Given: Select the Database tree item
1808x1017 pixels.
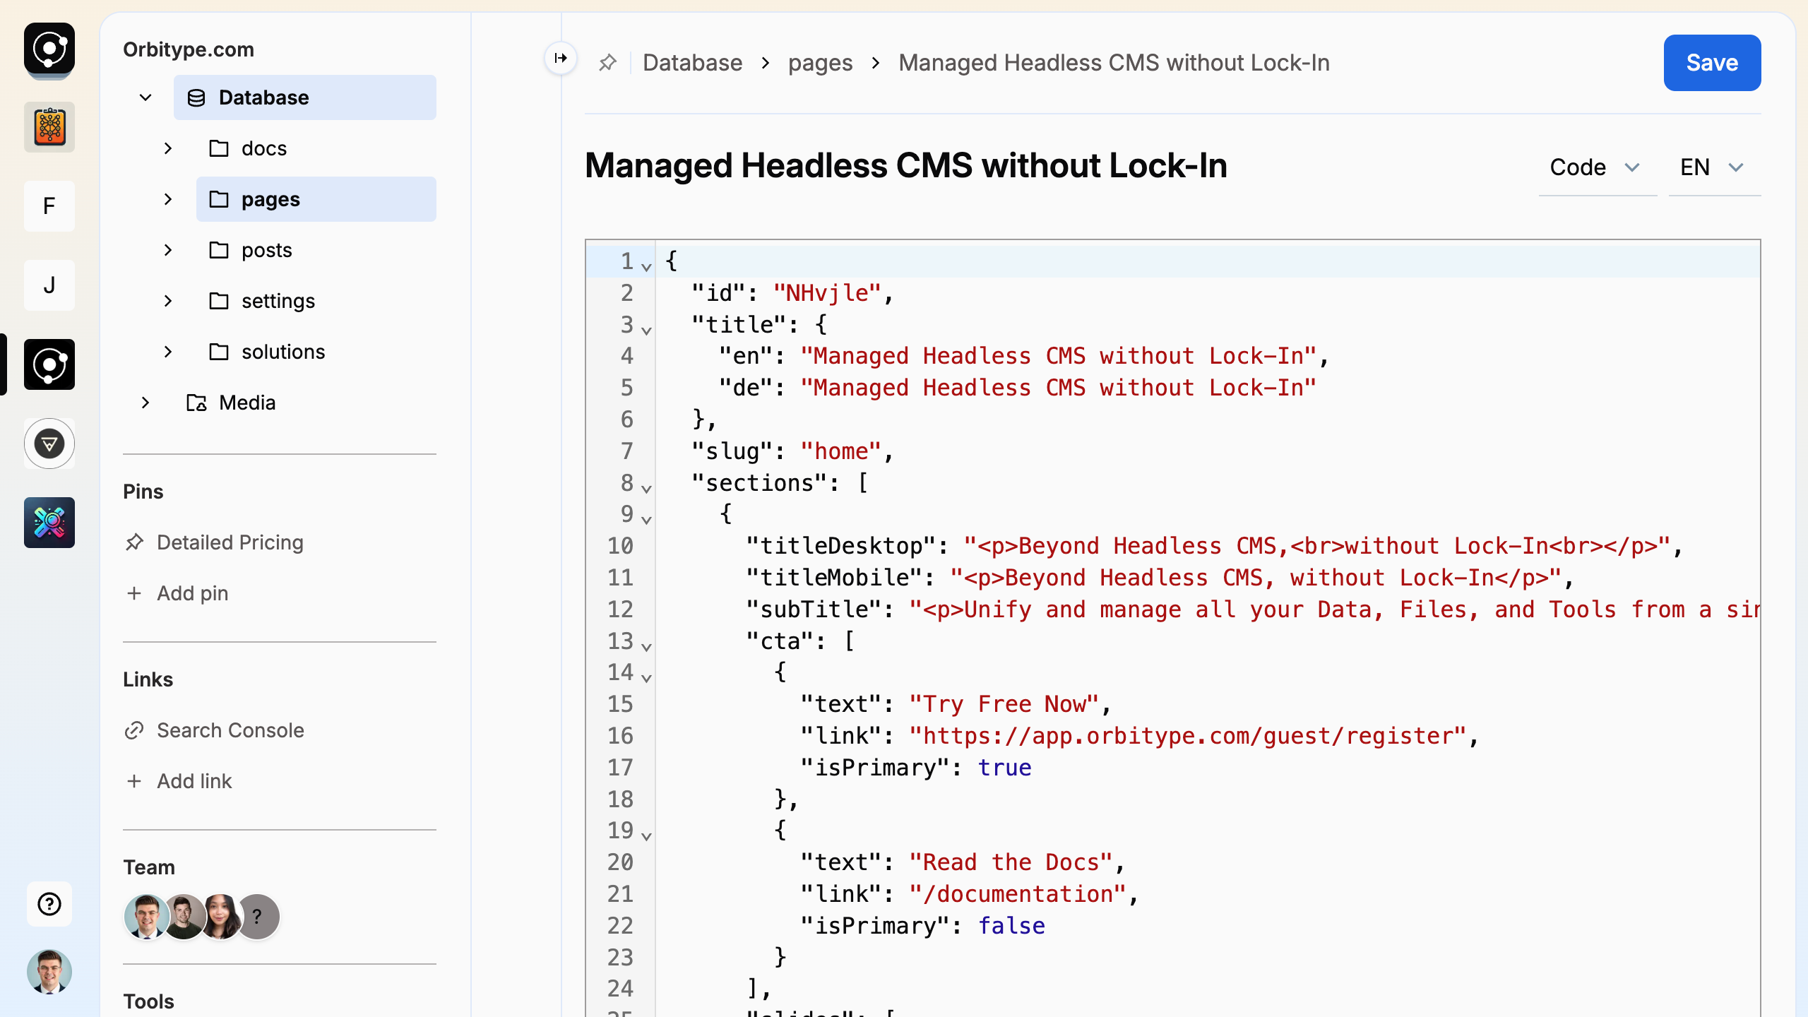Looking at the screenshot, I should point(305,97).
